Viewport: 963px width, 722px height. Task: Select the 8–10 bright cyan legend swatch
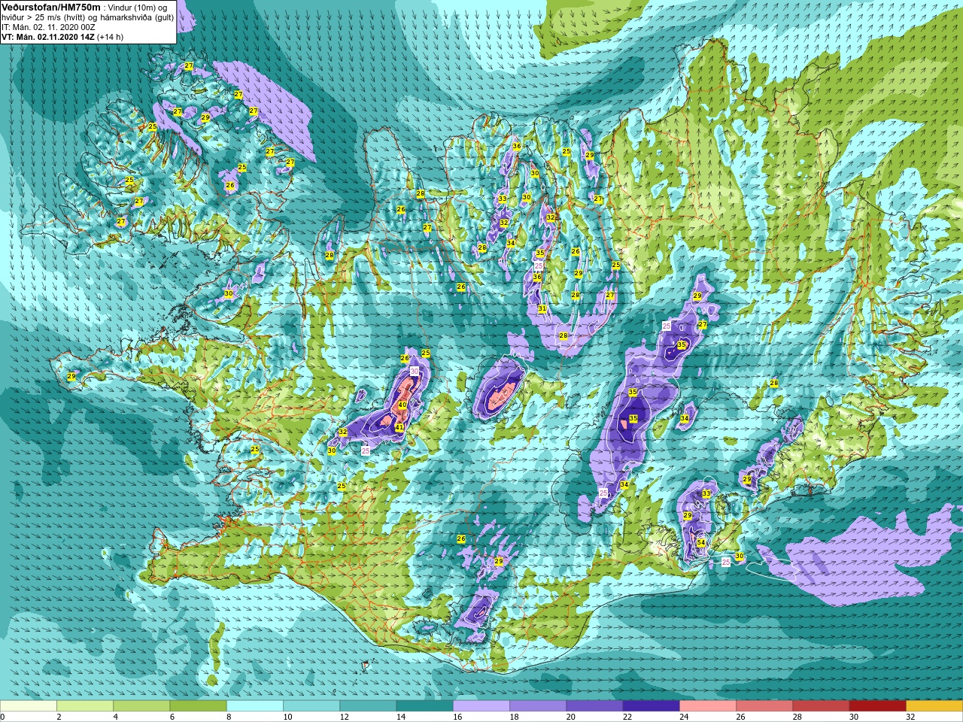point(255,706)
